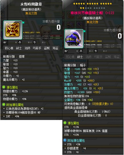Select the 初心者 job tab on the badge tooltip

coord(9,48)
